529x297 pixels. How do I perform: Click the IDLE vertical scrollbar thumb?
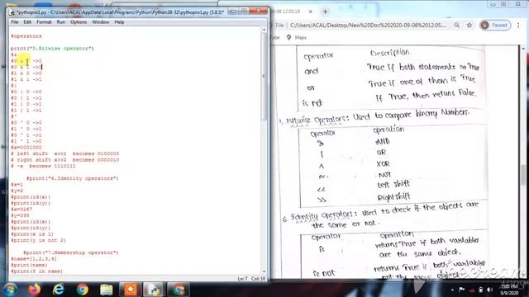coord(264,77)
